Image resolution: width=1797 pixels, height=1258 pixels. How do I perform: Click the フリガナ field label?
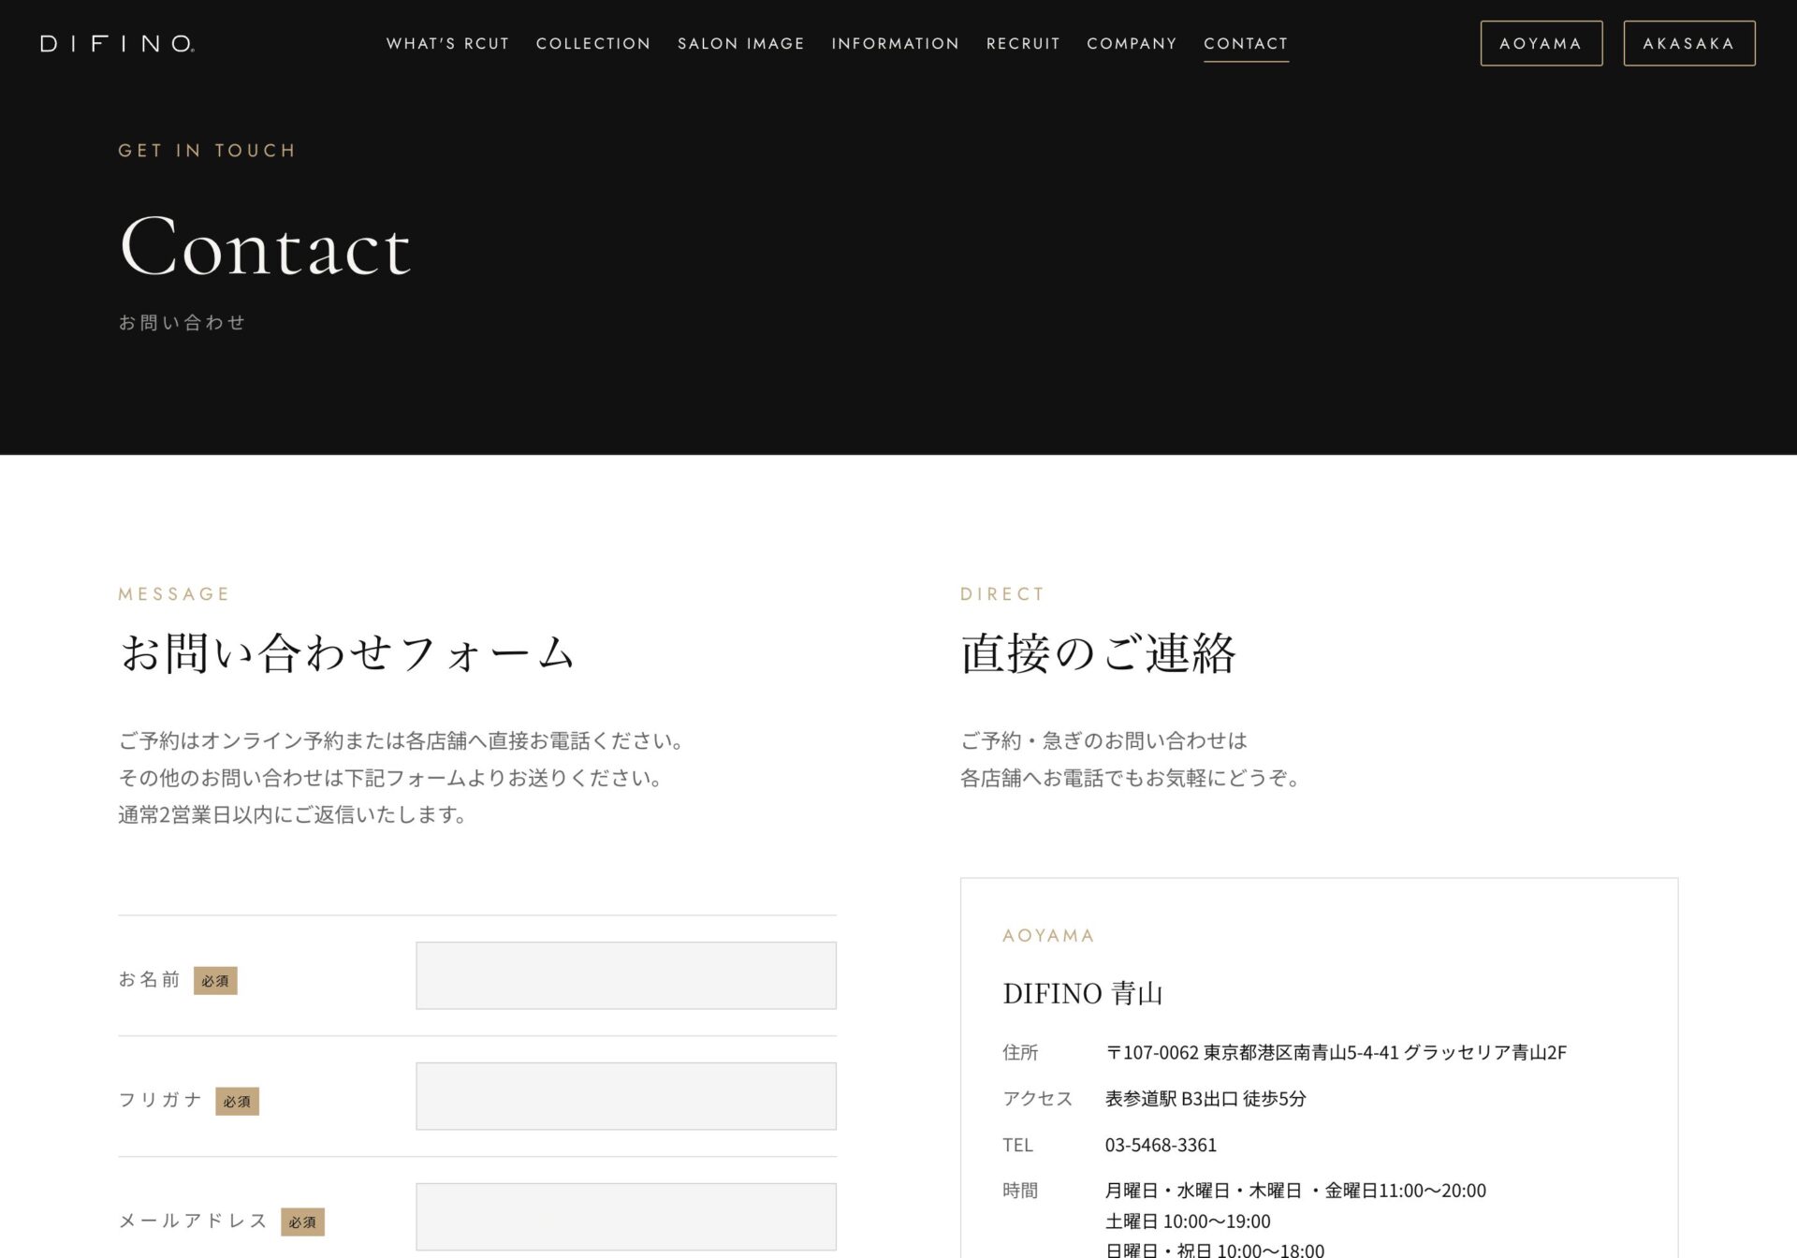160,1100
